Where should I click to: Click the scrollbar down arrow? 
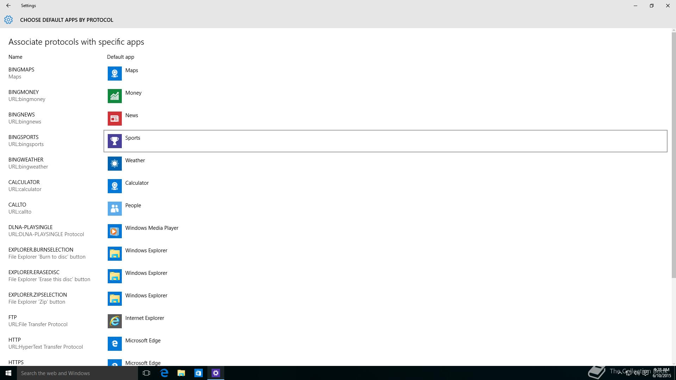(674, 364)
